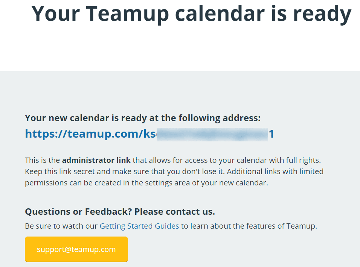Click 'to learn about the features of Teamup'
This screenshot has width=360, height=267.
tap(249, 226)
